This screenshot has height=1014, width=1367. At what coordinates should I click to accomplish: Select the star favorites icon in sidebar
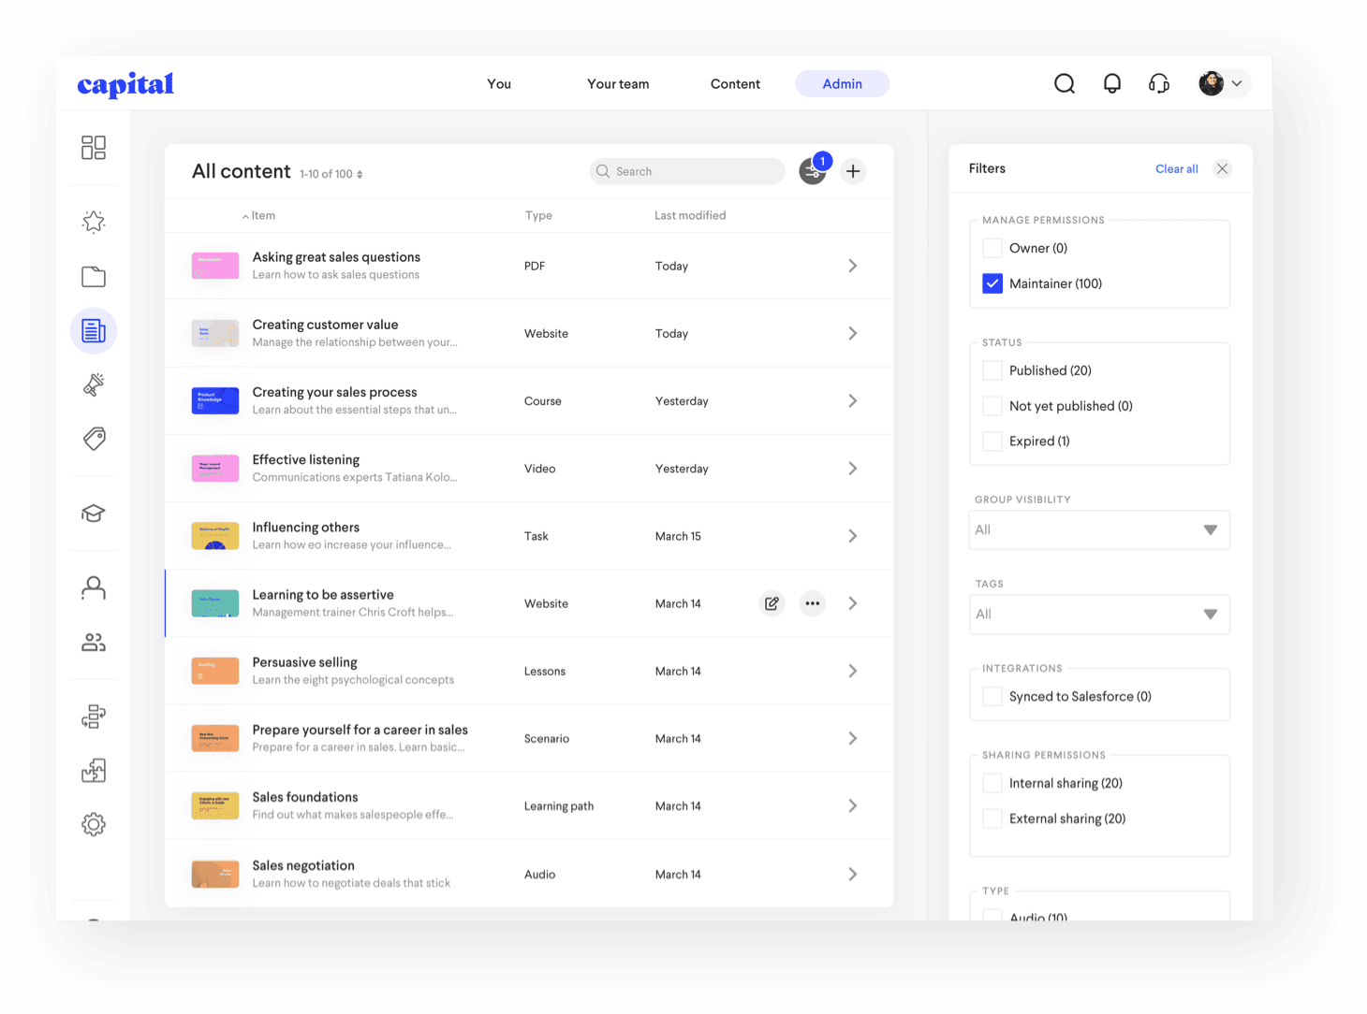(x=94, y=222)
